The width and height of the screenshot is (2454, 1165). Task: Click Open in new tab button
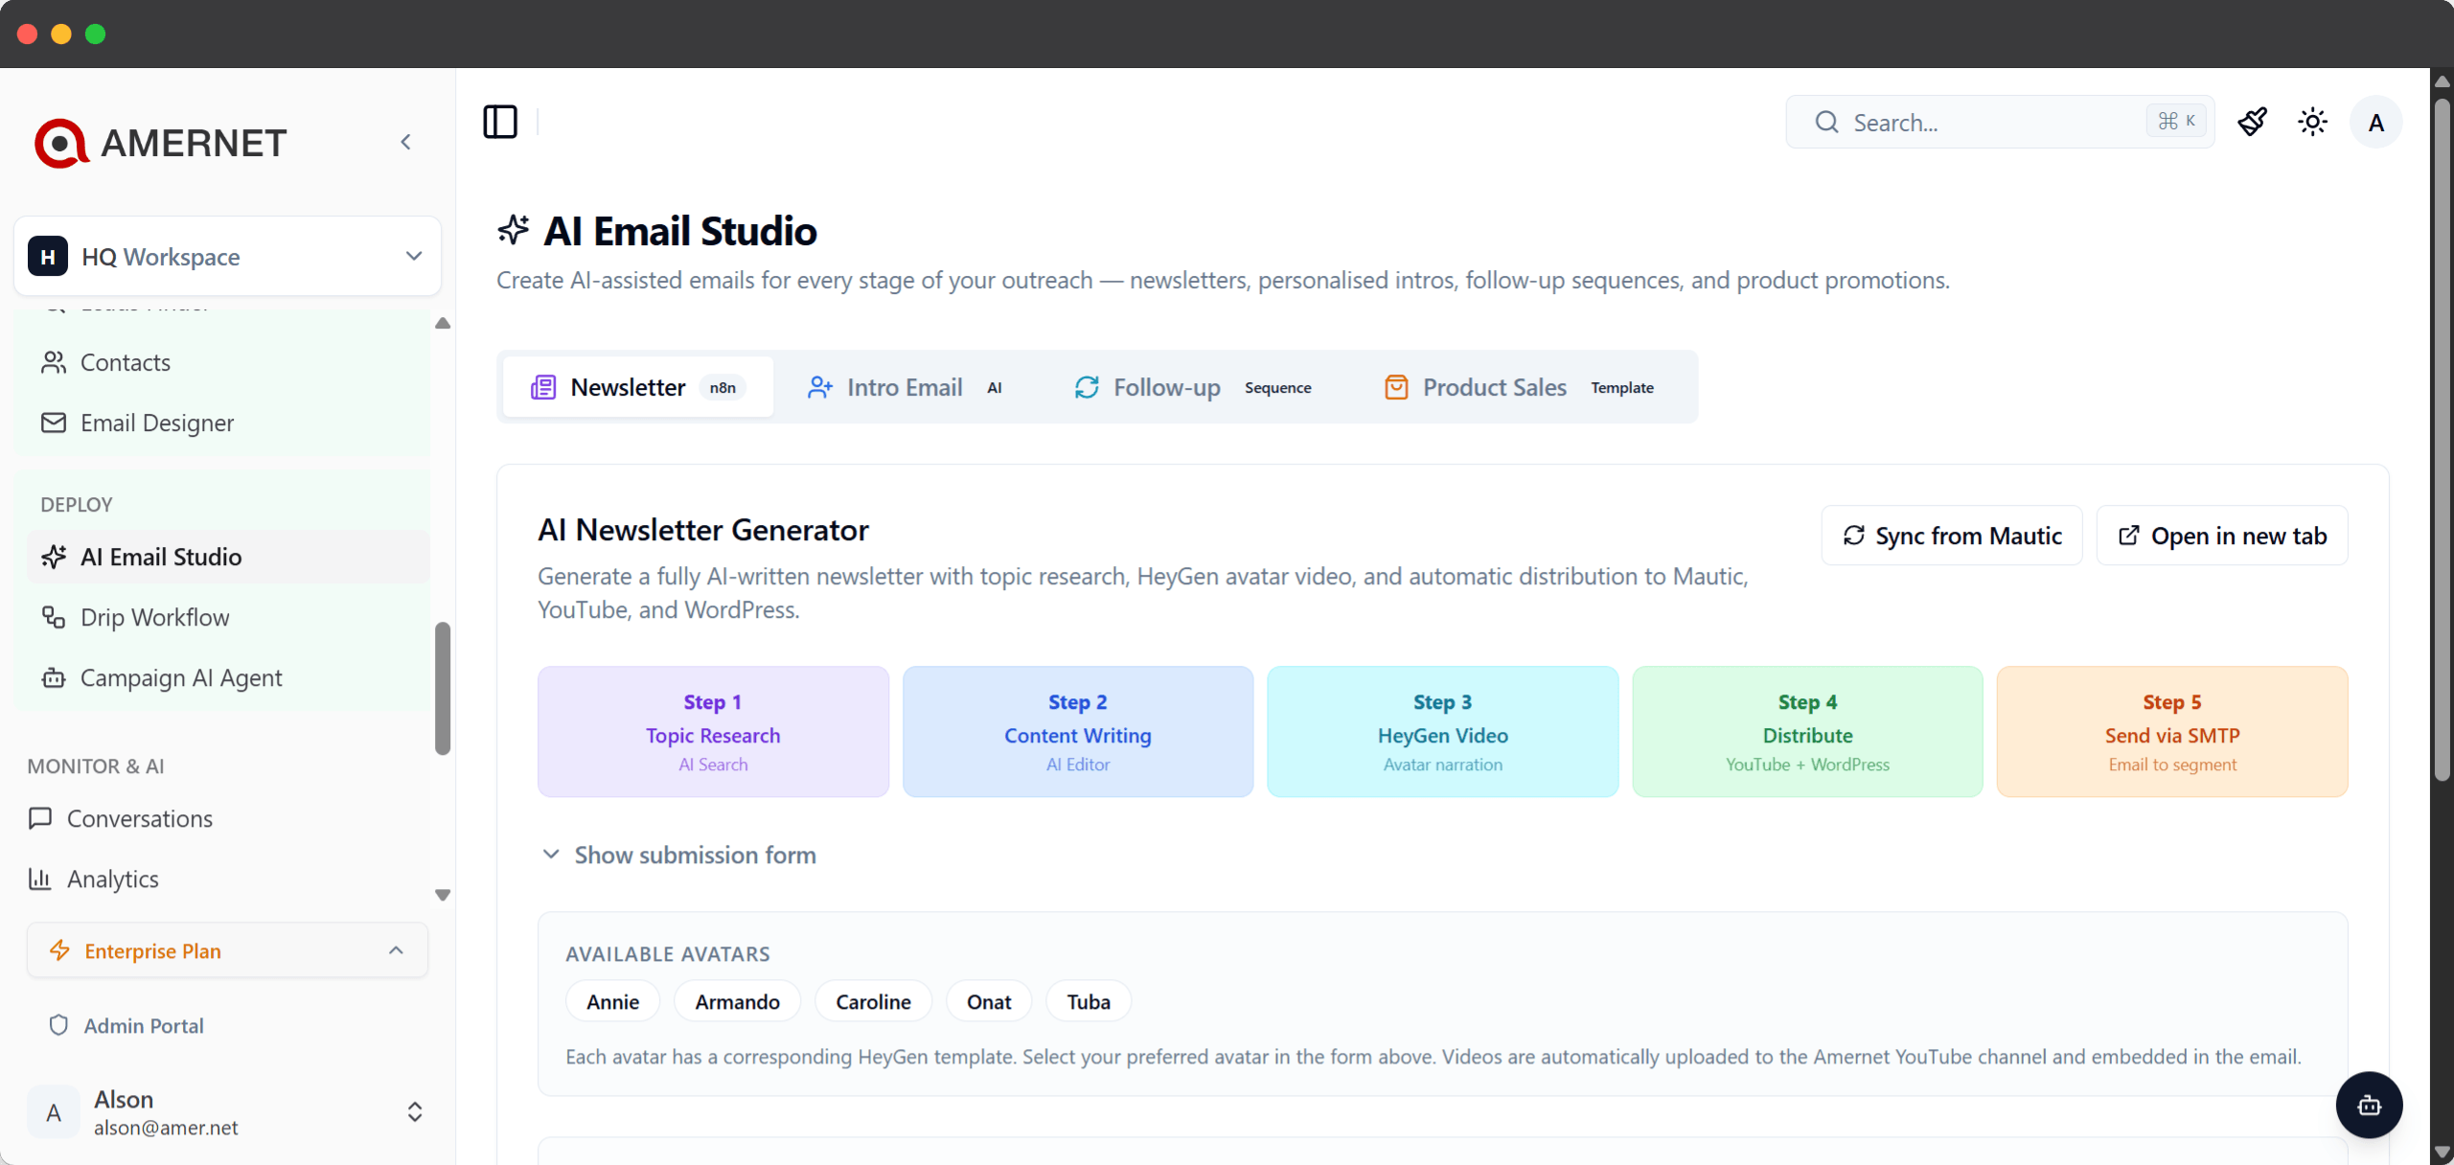pyautogui.click(x=2222, y=536)
